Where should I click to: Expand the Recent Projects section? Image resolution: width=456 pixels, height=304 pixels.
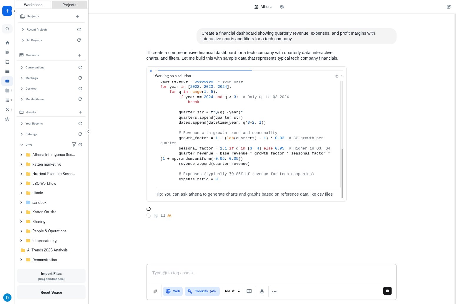(23, 30)
